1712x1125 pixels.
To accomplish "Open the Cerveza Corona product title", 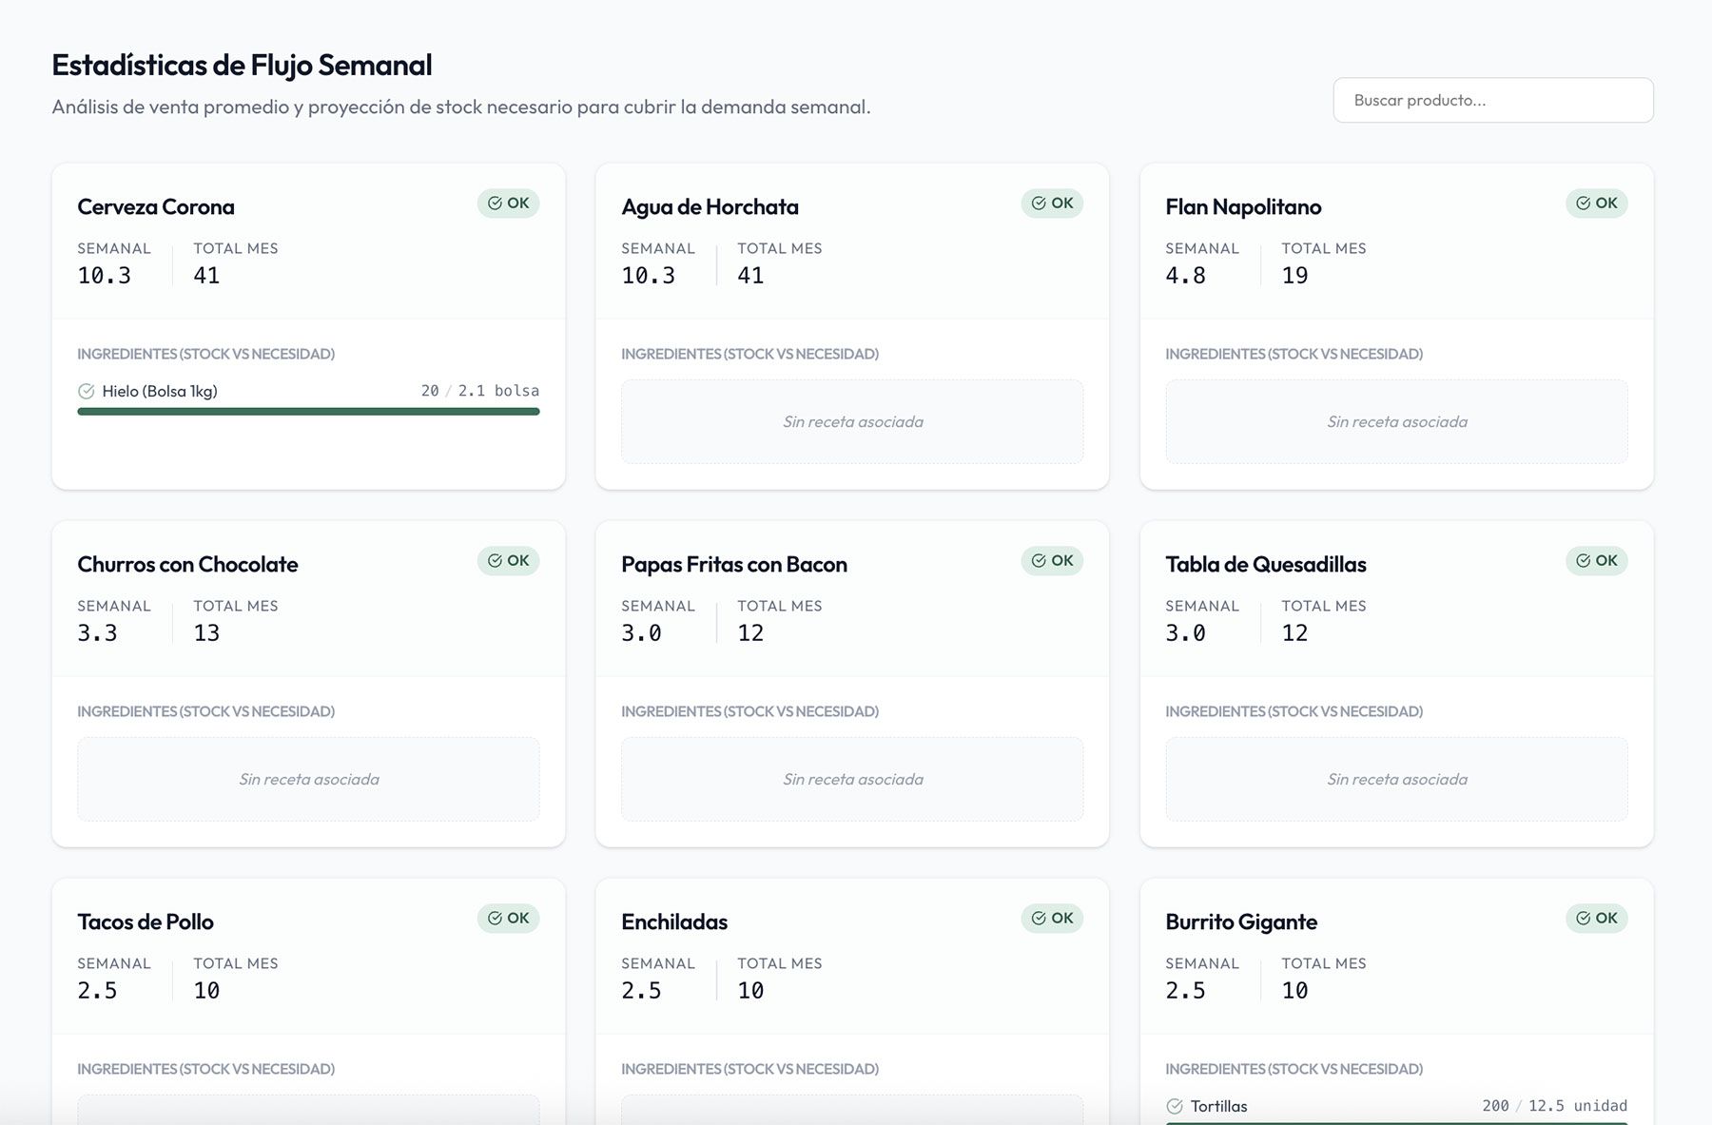I will click(x=156, y=207).
